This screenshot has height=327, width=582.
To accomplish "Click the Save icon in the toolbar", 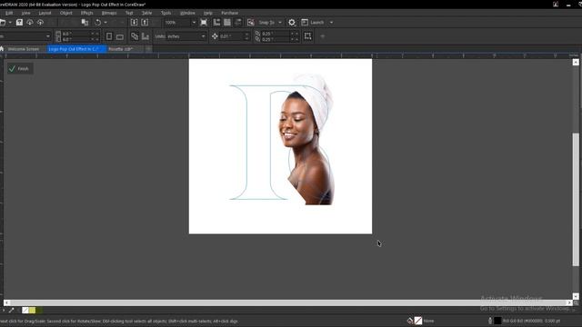I will 19,23.
